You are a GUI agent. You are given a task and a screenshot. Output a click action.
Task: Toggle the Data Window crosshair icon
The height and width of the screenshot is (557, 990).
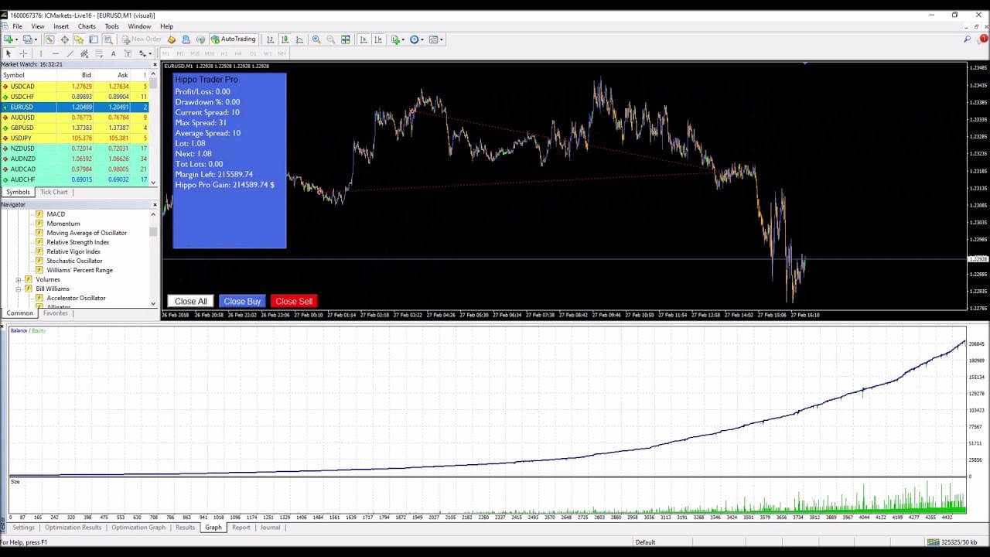[x=64, y=39]
